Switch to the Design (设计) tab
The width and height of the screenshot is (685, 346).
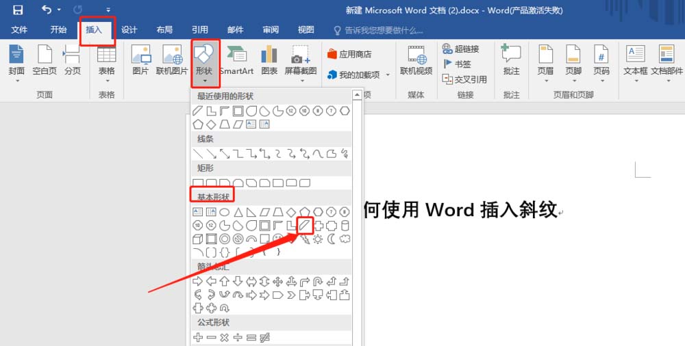tap(129, 30)
